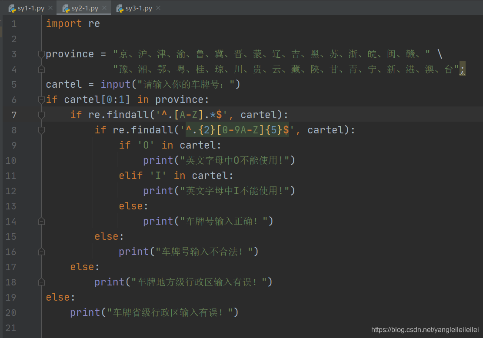Click the 'else:' keyword on line 19
Image resolution: width=483 pixels, height=338 pixels.
(x=60, y=297)
